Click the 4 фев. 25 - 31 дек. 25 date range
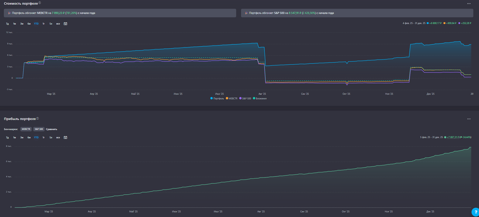 pyautogui.click(x=414, y=23)
